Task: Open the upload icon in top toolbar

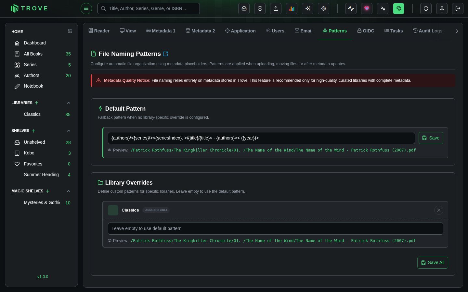Action: pyautogui.click(x=276, y=8)
